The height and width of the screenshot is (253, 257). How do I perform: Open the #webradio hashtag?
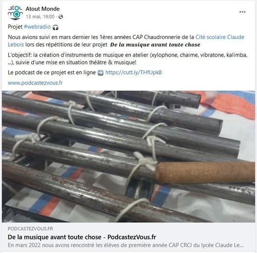tap(37, 27)
